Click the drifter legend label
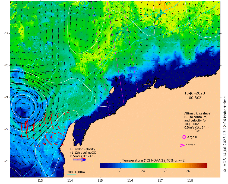This screenshot has width=228, height=184. pos(190,145)
